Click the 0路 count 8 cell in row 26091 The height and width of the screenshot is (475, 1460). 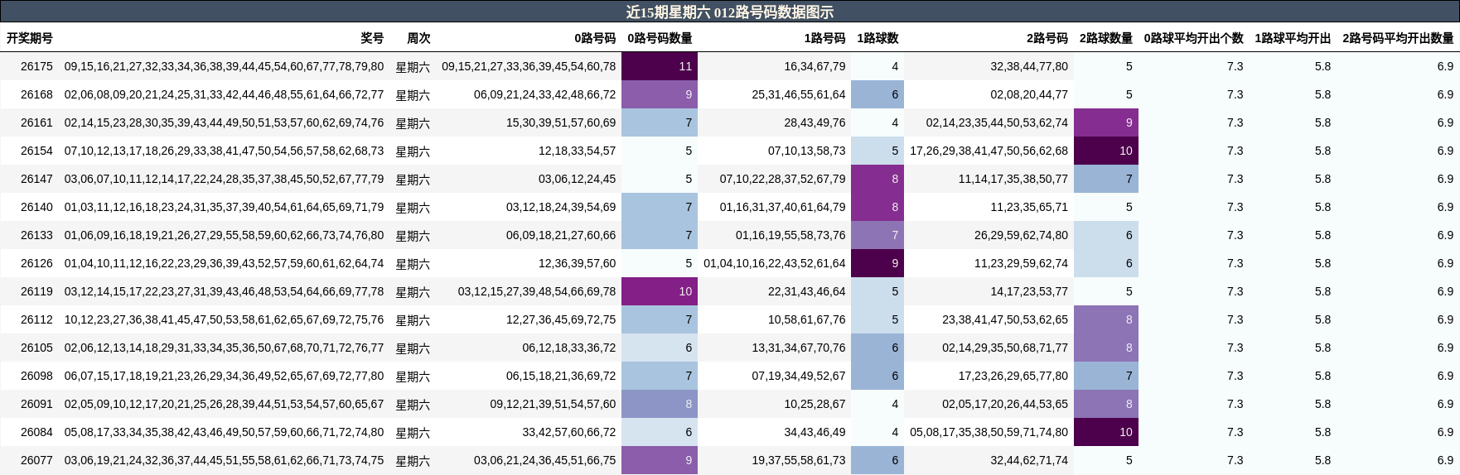pos(660,404)
